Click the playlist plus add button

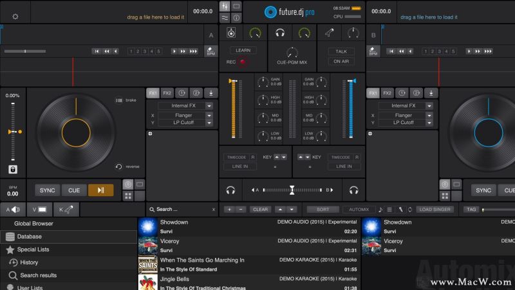click(x=229, y=209)
